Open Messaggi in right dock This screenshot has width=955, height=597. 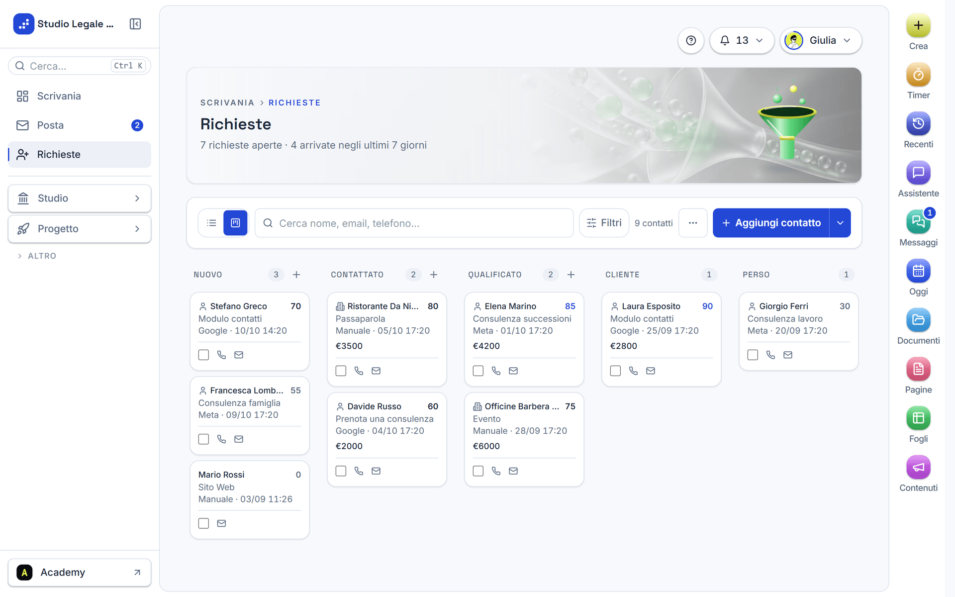[x=918, y=222]
